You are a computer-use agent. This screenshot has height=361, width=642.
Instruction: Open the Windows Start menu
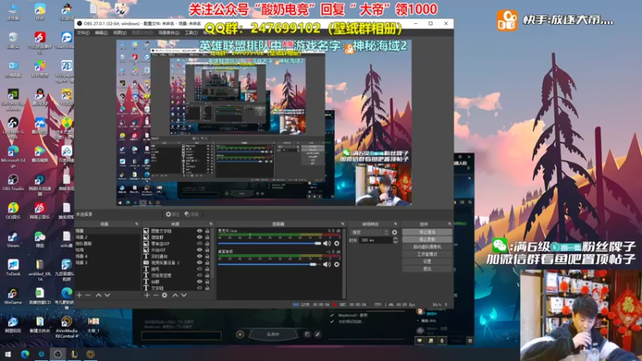[8, 354]
